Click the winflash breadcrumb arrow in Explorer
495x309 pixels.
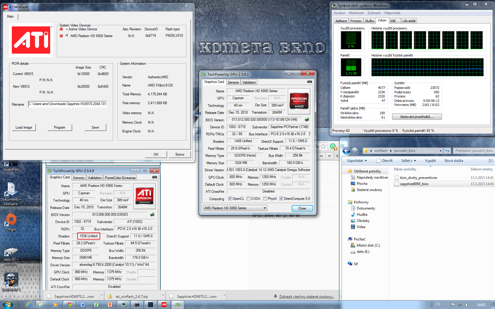(x=391, y=151)
